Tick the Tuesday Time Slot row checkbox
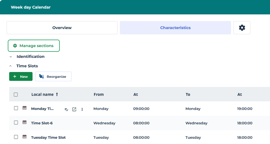 (x=16, y=137)
